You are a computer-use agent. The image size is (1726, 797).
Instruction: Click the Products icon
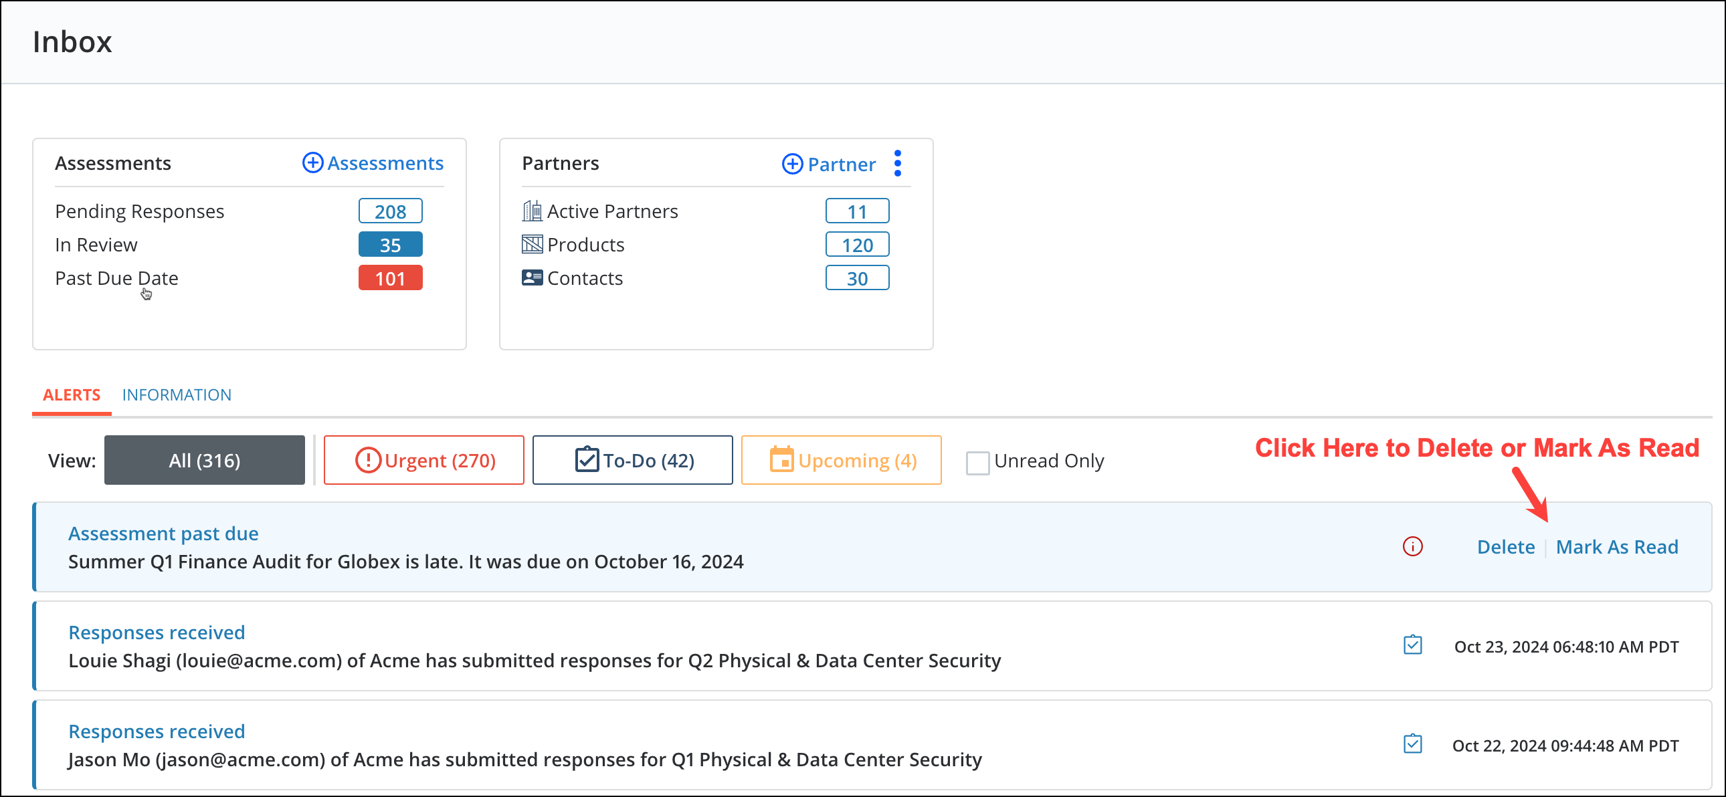click(x=532, y=245)
